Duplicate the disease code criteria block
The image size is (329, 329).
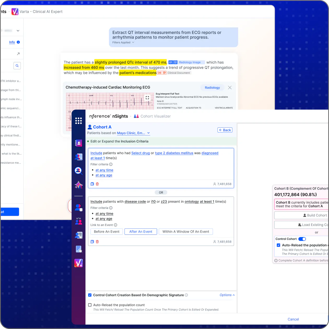(92, 242)
